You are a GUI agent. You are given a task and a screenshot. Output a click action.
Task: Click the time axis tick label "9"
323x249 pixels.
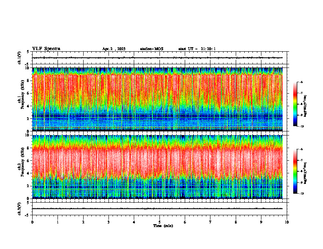click(x=261, y=222)
